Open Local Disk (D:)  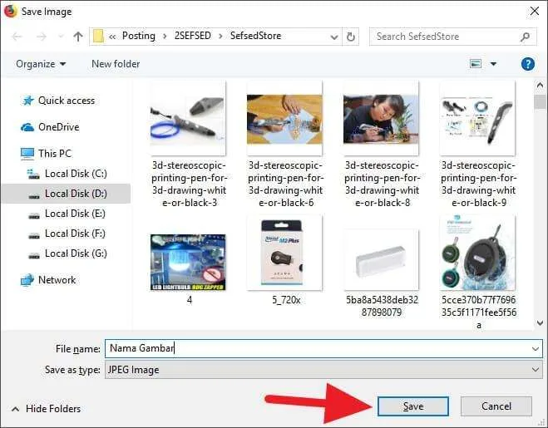pyautogui.click(x=67, y=194)
